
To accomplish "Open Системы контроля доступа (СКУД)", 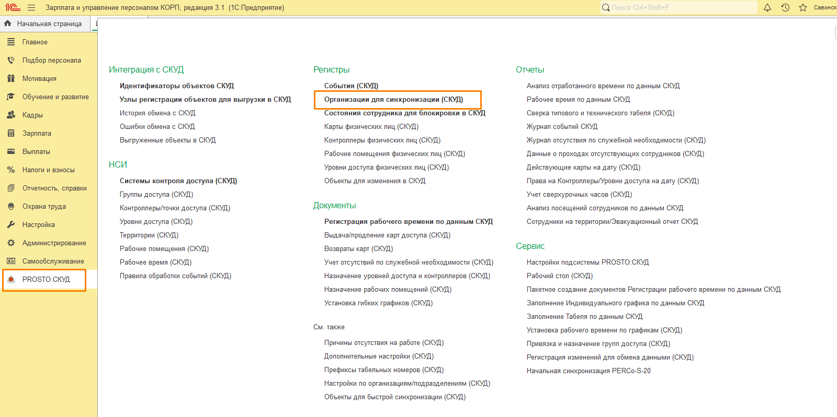I will (178, 181).
